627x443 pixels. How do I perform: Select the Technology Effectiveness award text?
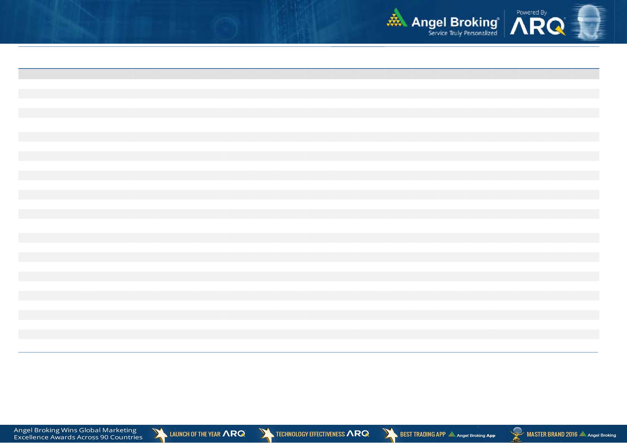pyautogui.click(x=310, y=434)
